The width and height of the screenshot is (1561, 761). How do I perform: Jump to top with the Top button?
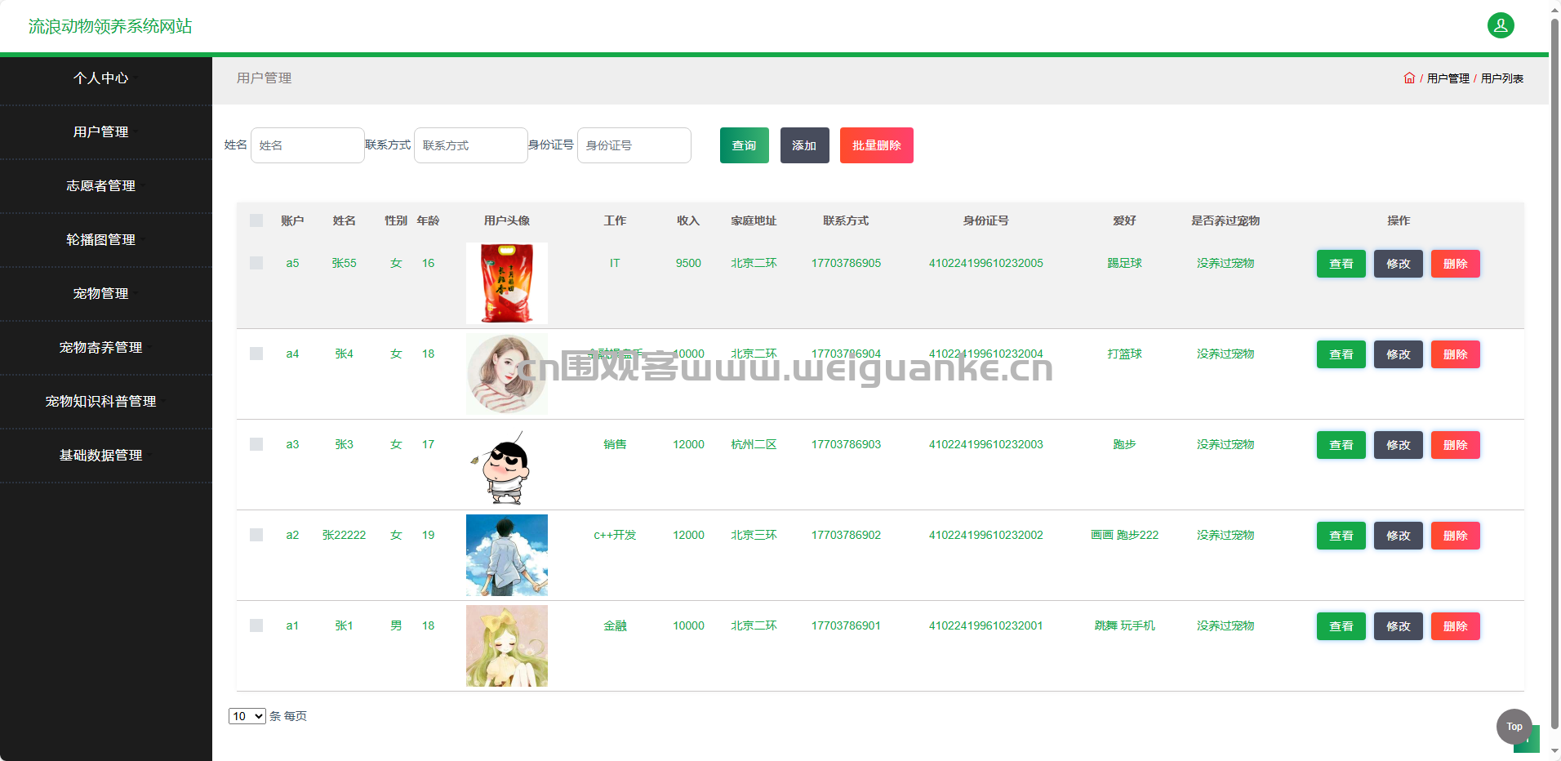pos(1514,727)
